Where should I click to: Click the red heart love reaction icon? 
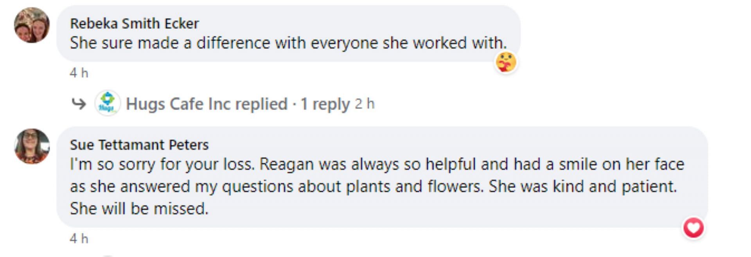point(694,228)
